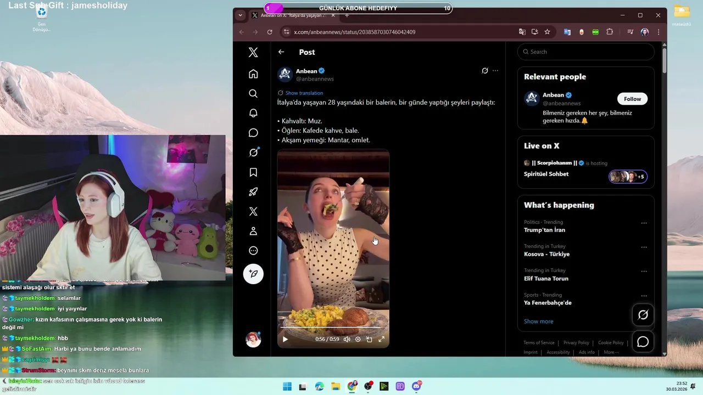This screenshot has width=703, height=395.
Task: Open Explore search icon in sidebar
Action: 253,94
